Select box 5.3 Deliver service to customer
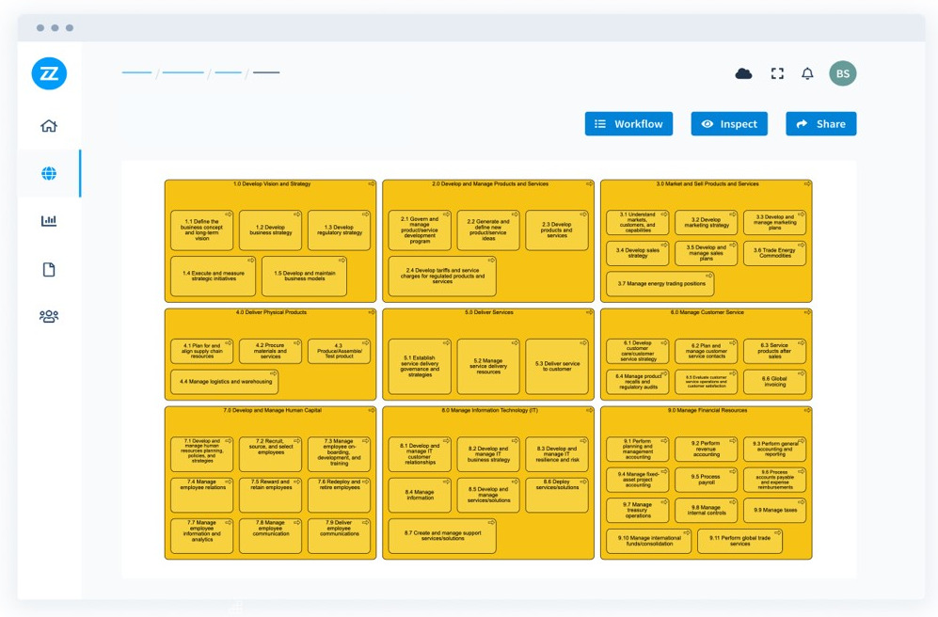The image size is (938, 617). (557, 367)
